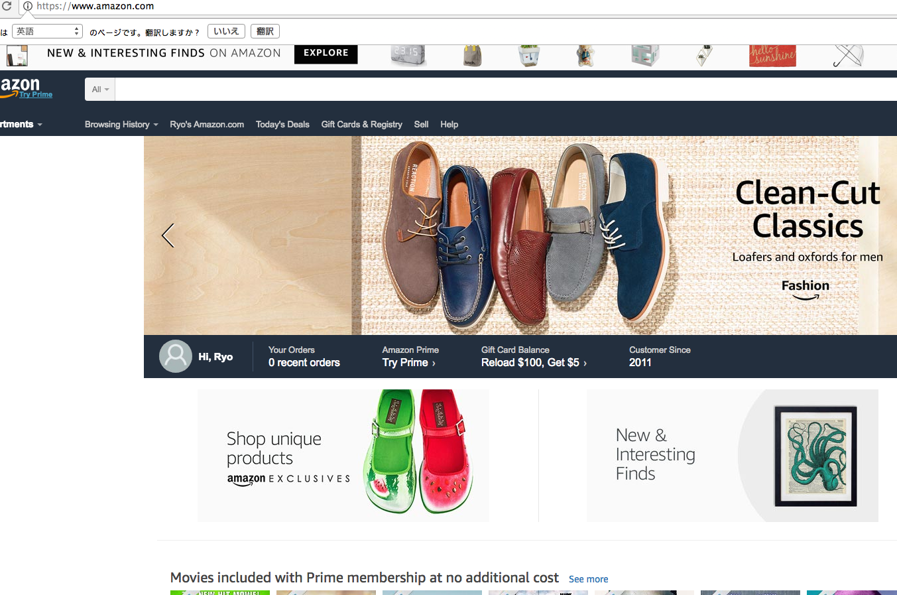Click 0 recent orders link
Screen dimensions: 897x595
click(x=304, y=363)
